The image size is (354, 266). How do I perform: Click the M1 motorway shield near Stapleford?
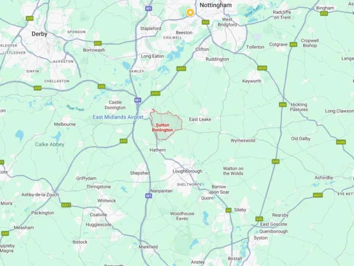(x=148, y=8)
